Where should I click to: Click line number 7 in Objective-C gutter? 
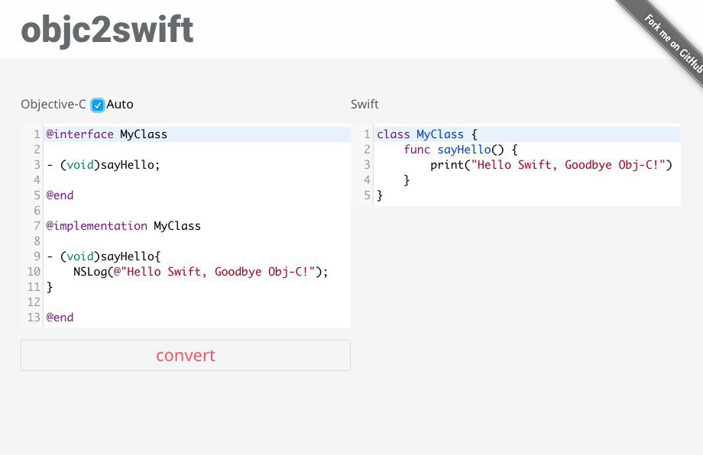37,226
